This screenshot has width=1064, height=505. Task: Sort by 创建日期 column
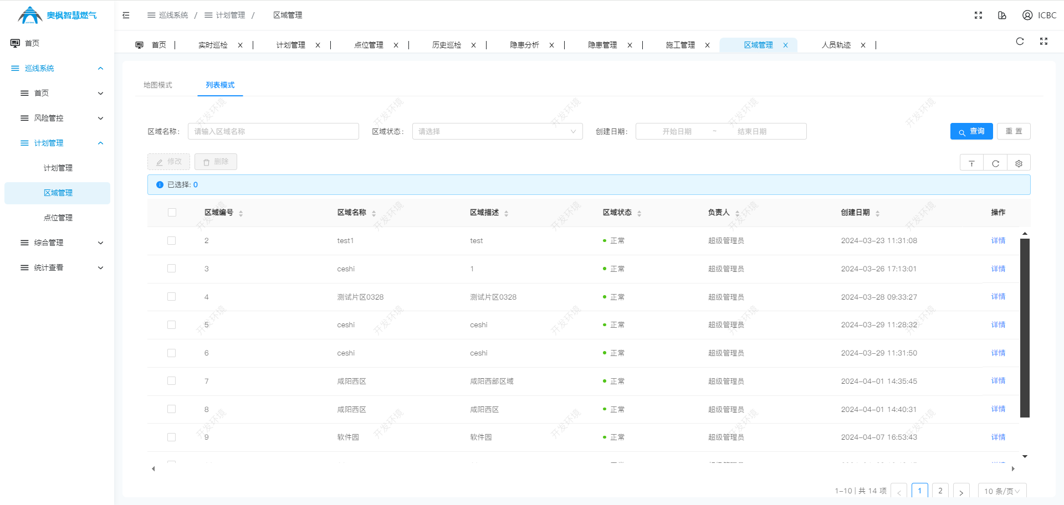point(877,213)
